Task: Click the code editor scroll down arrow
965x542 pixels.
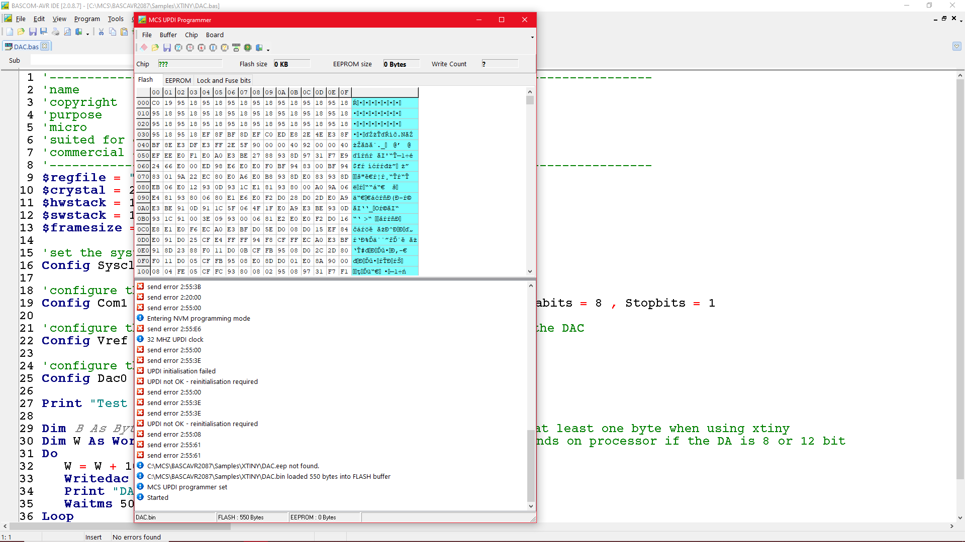Action: [x=960, y=517]
